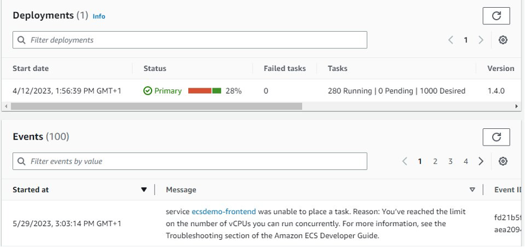
Task: Focus the Filter events by value field
Action: pos(190,162)
